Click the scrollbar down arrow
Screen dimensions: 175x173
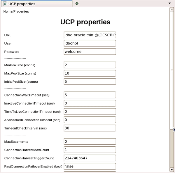pos(171,169)
